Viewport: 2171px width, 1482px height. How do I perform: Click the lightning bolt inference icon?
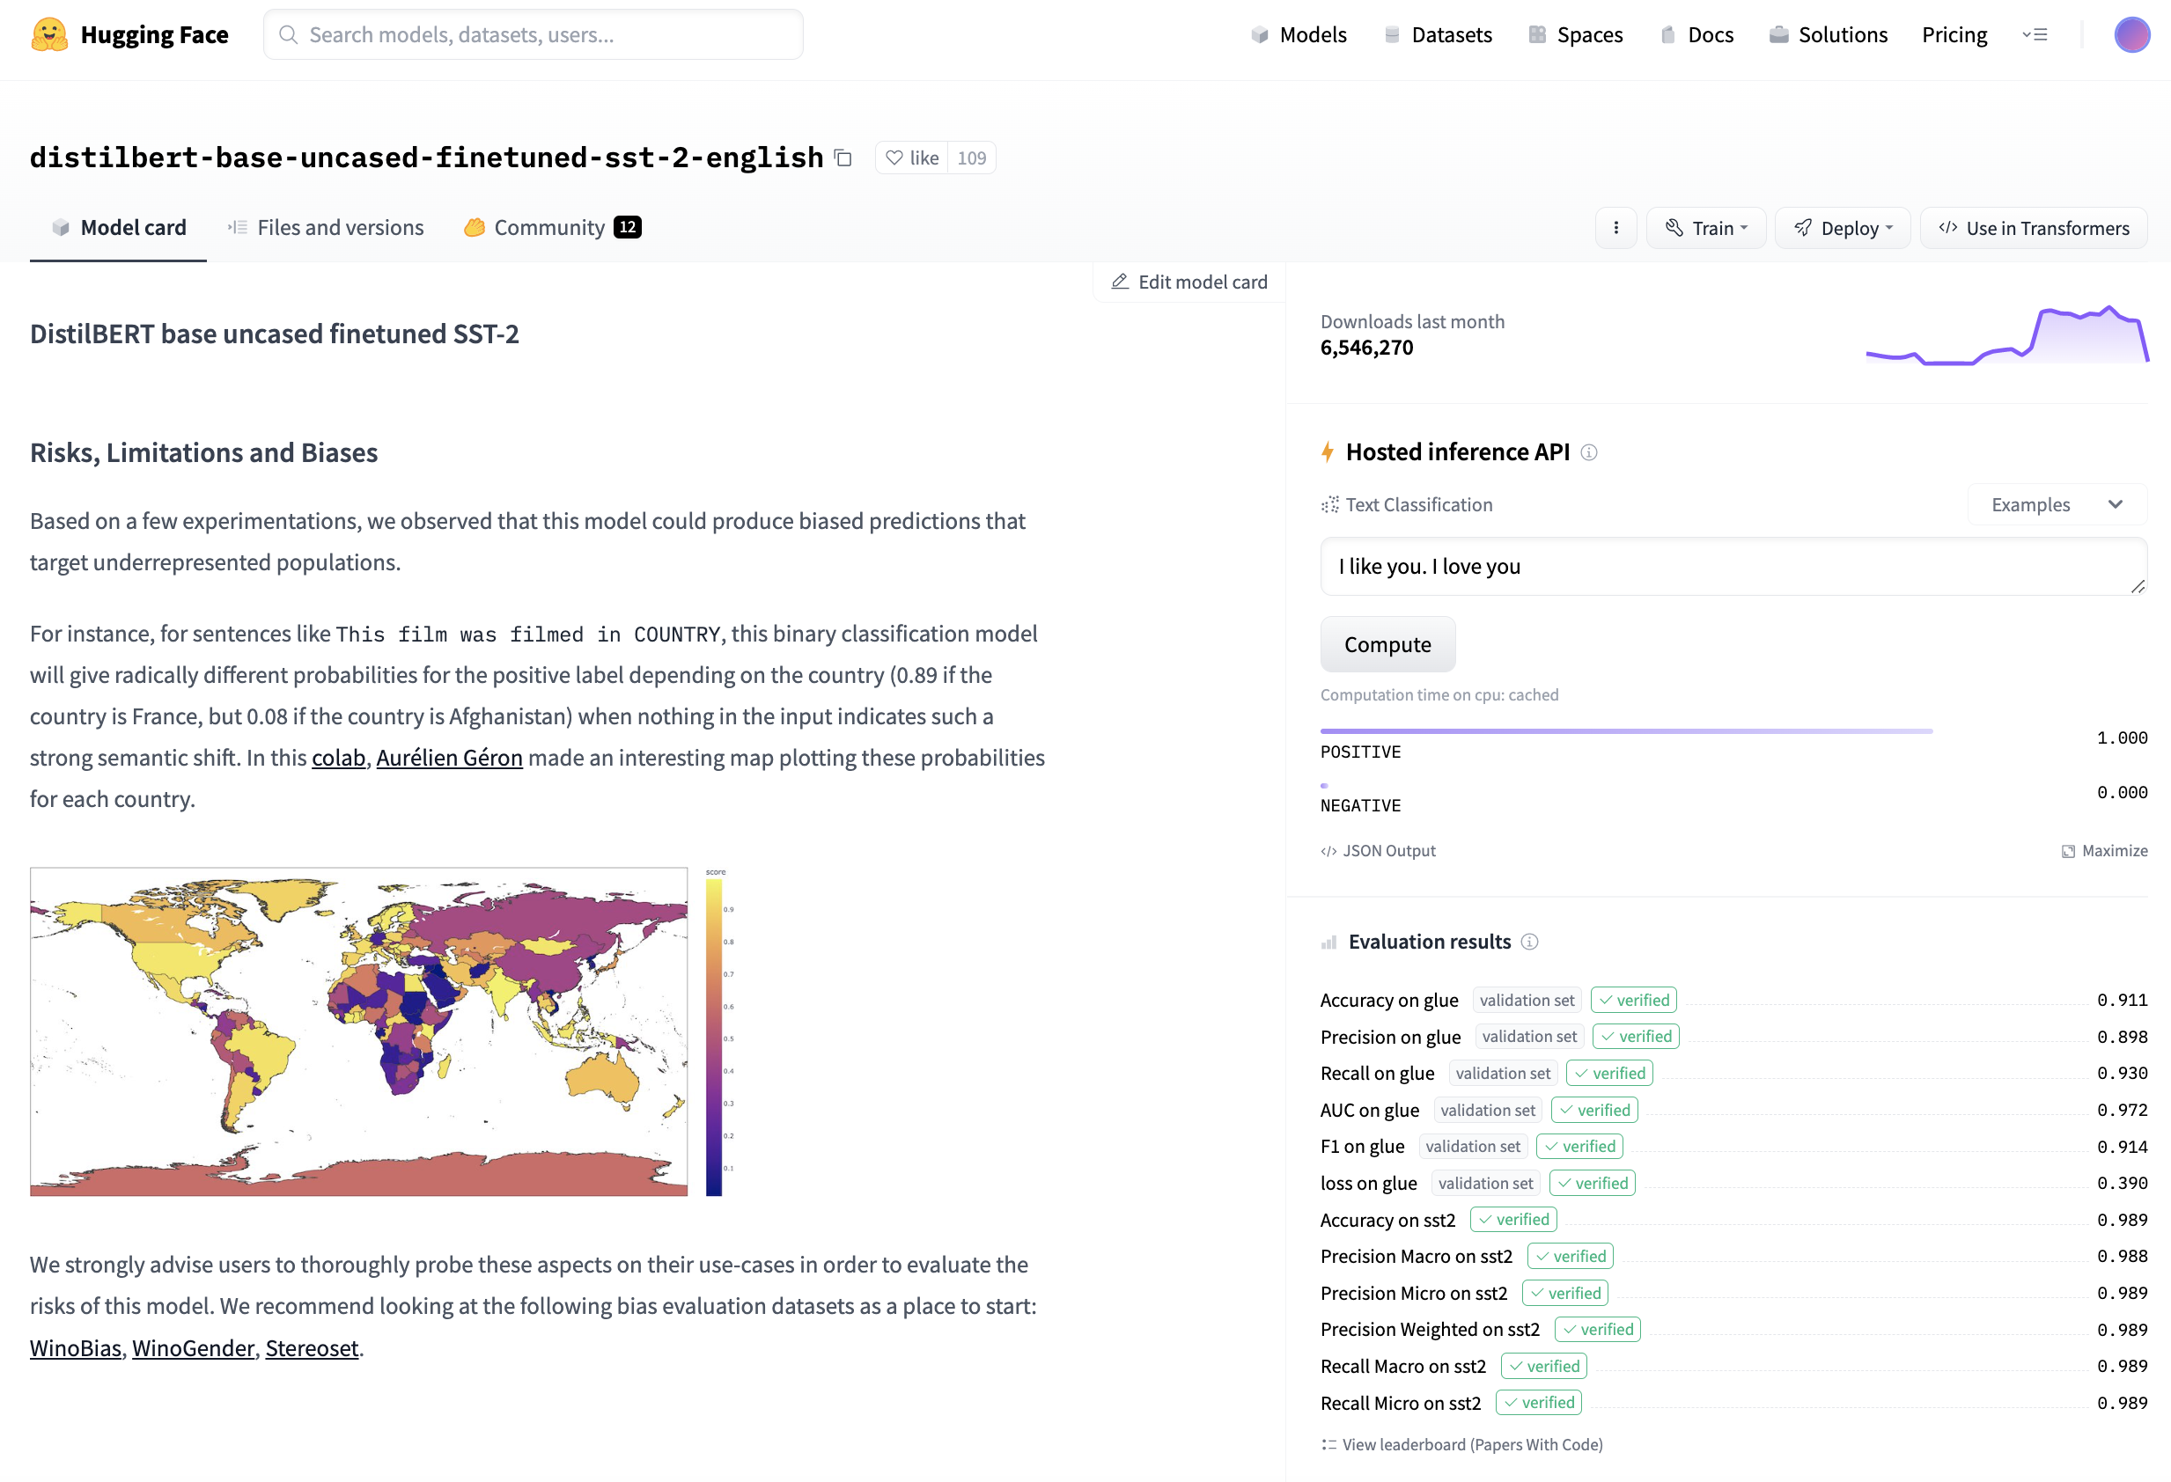(1328, 452)
